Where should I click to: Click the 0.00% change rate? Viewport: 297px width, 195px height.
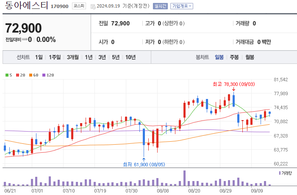(x=46, y=39)
